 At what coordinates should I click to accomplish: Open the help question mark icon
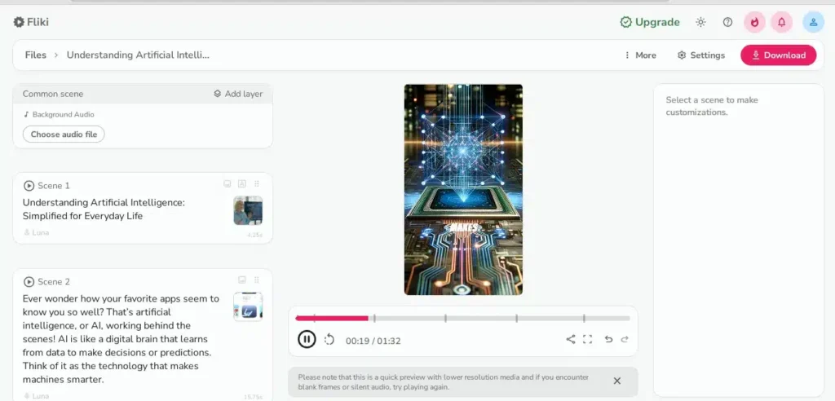727,22
